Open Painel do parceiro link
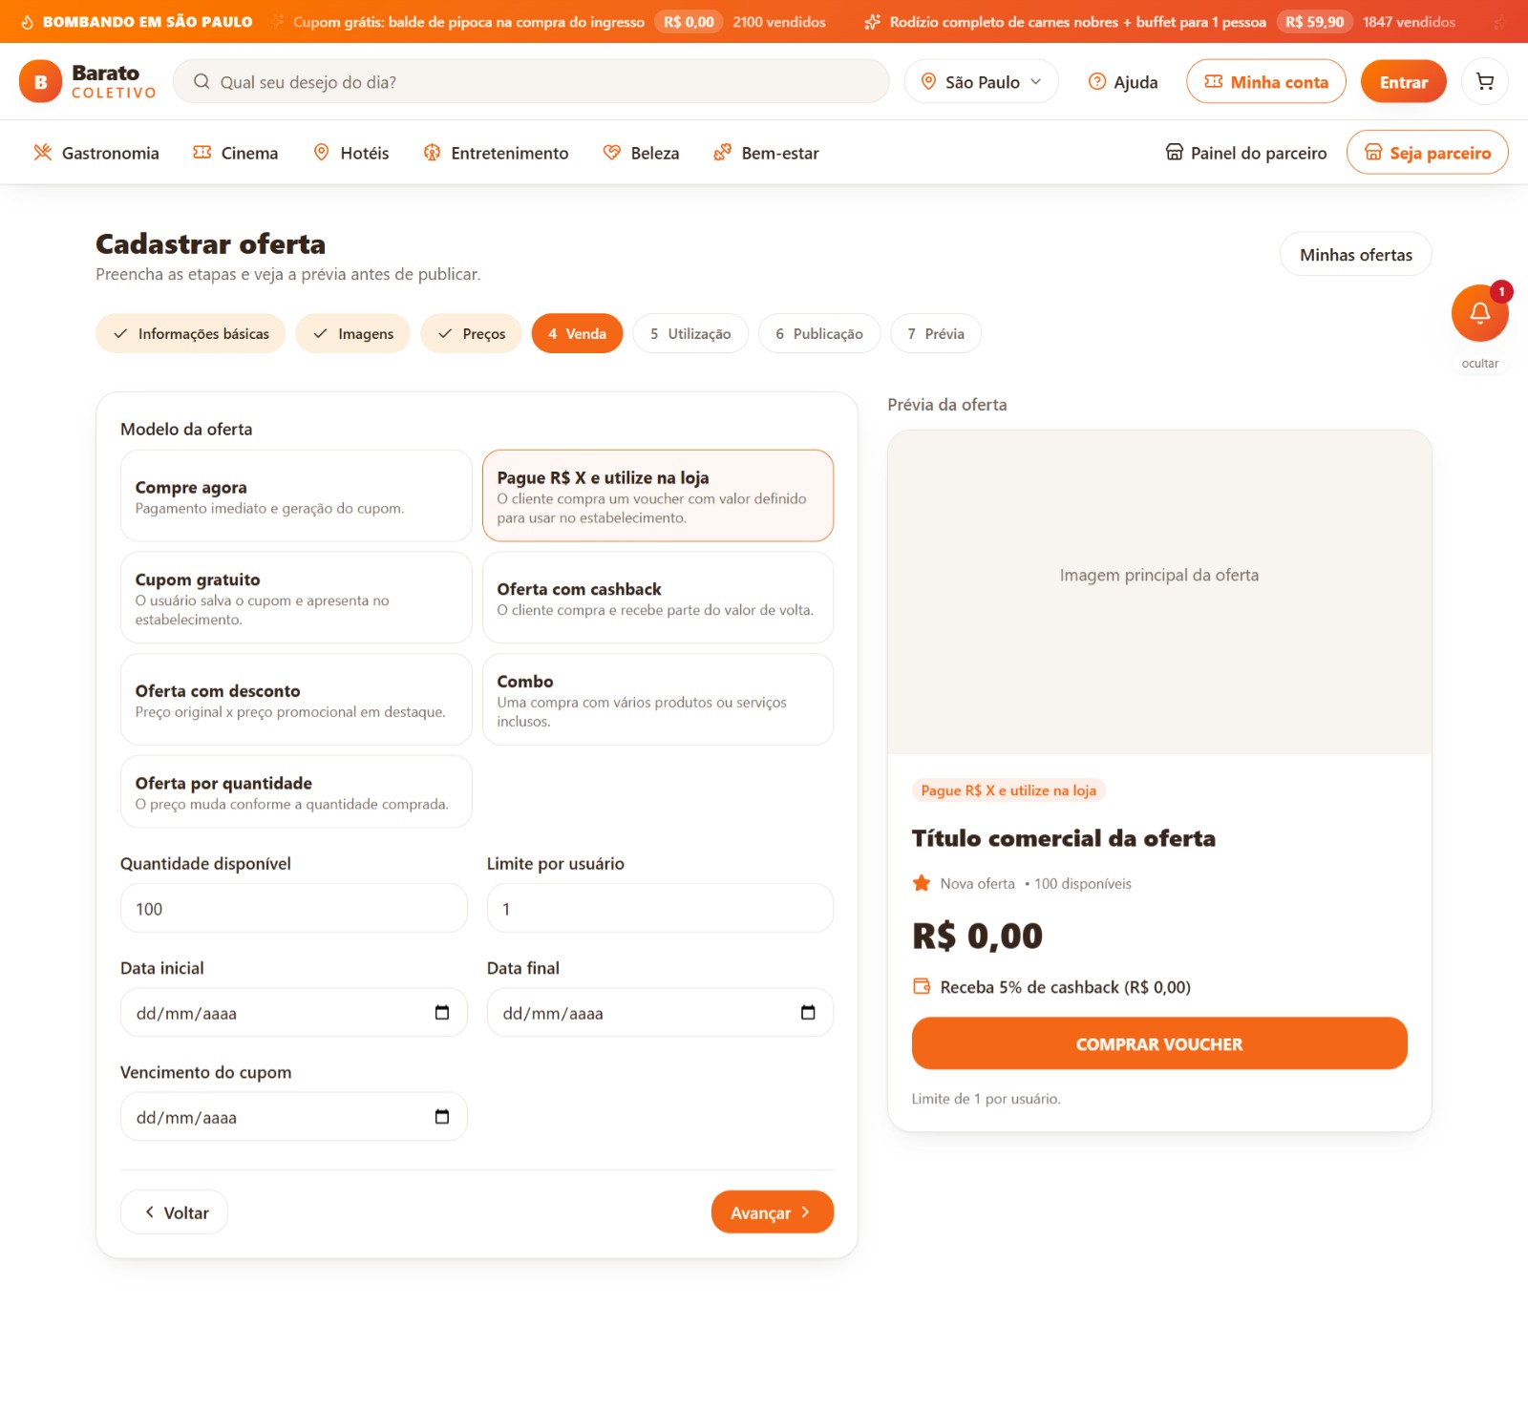Image resolution: width=1528 pixels, height=1411 pixels. point(1246,153)
